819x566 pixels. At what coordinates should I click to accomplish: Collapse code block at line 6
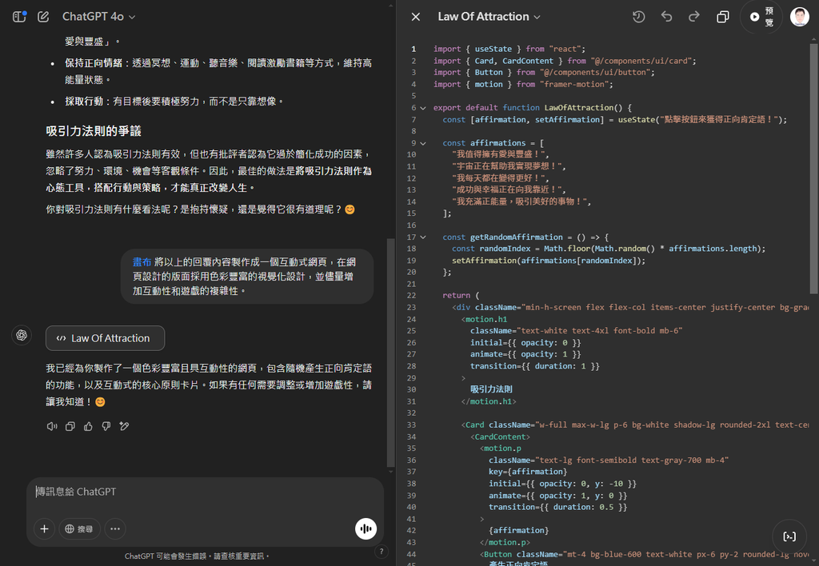point(423,108)
